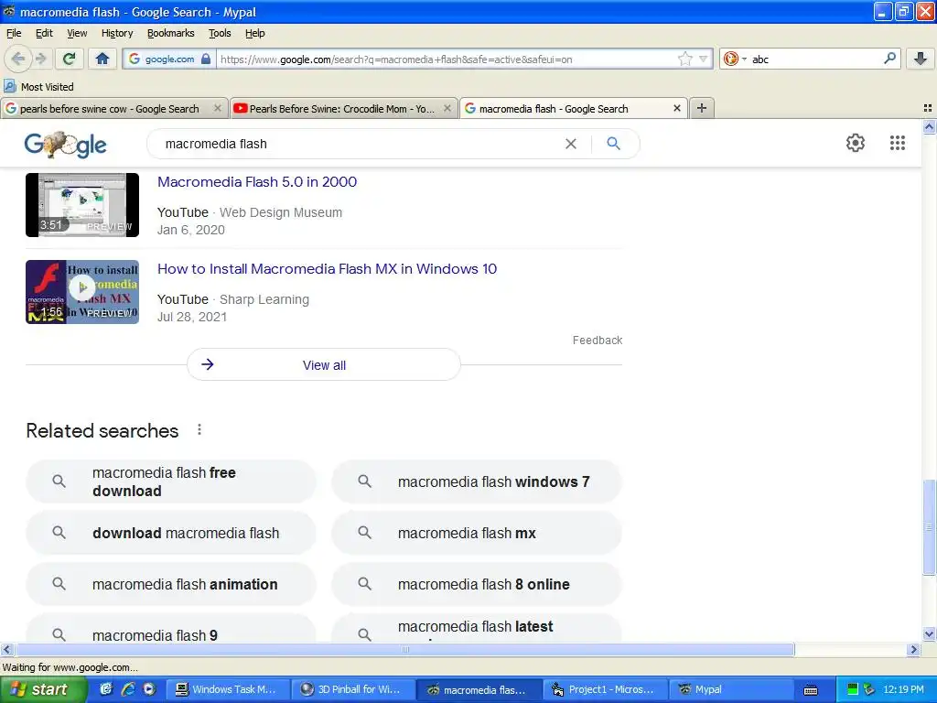Click the Most Visited bookmarks folder
937x703 pixels.
click(38, 87)
